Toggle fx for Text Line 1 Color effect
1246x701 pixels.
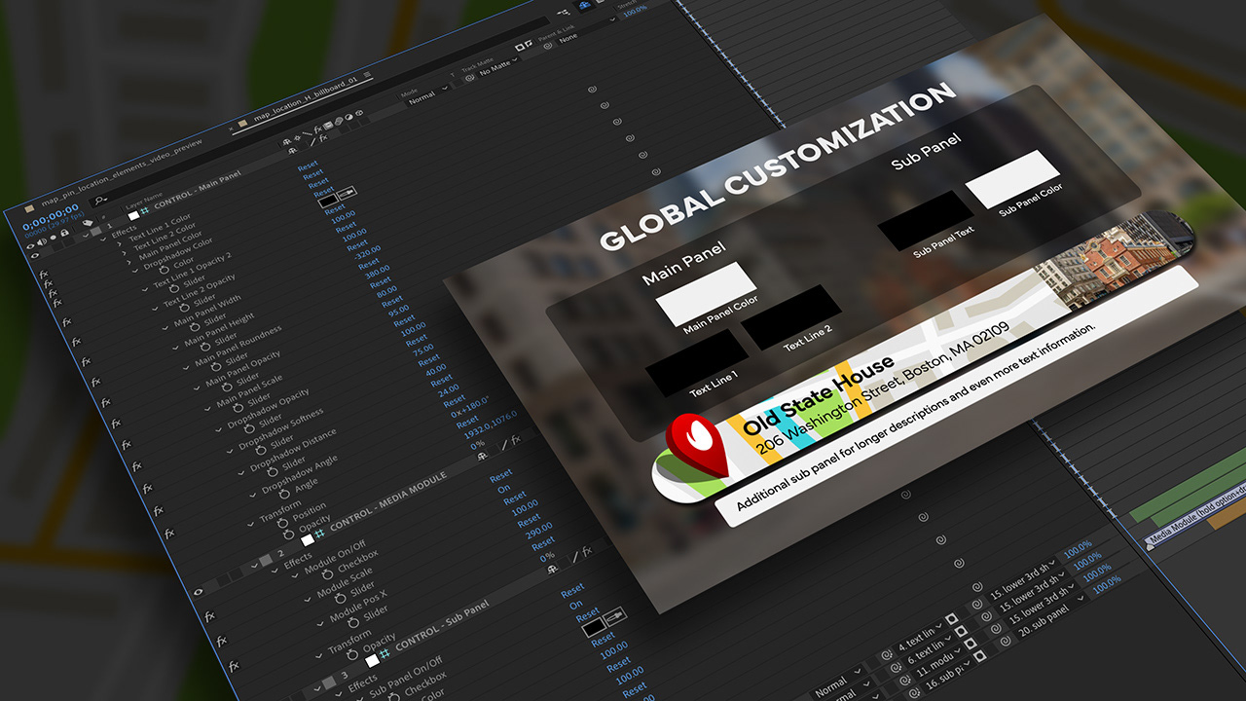pos(44,274)
